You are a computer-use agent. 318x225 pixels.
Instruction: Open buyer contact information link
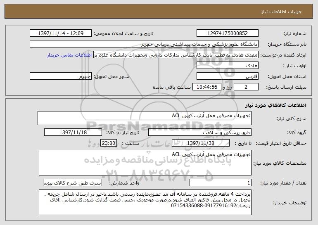tap(69, 55)
